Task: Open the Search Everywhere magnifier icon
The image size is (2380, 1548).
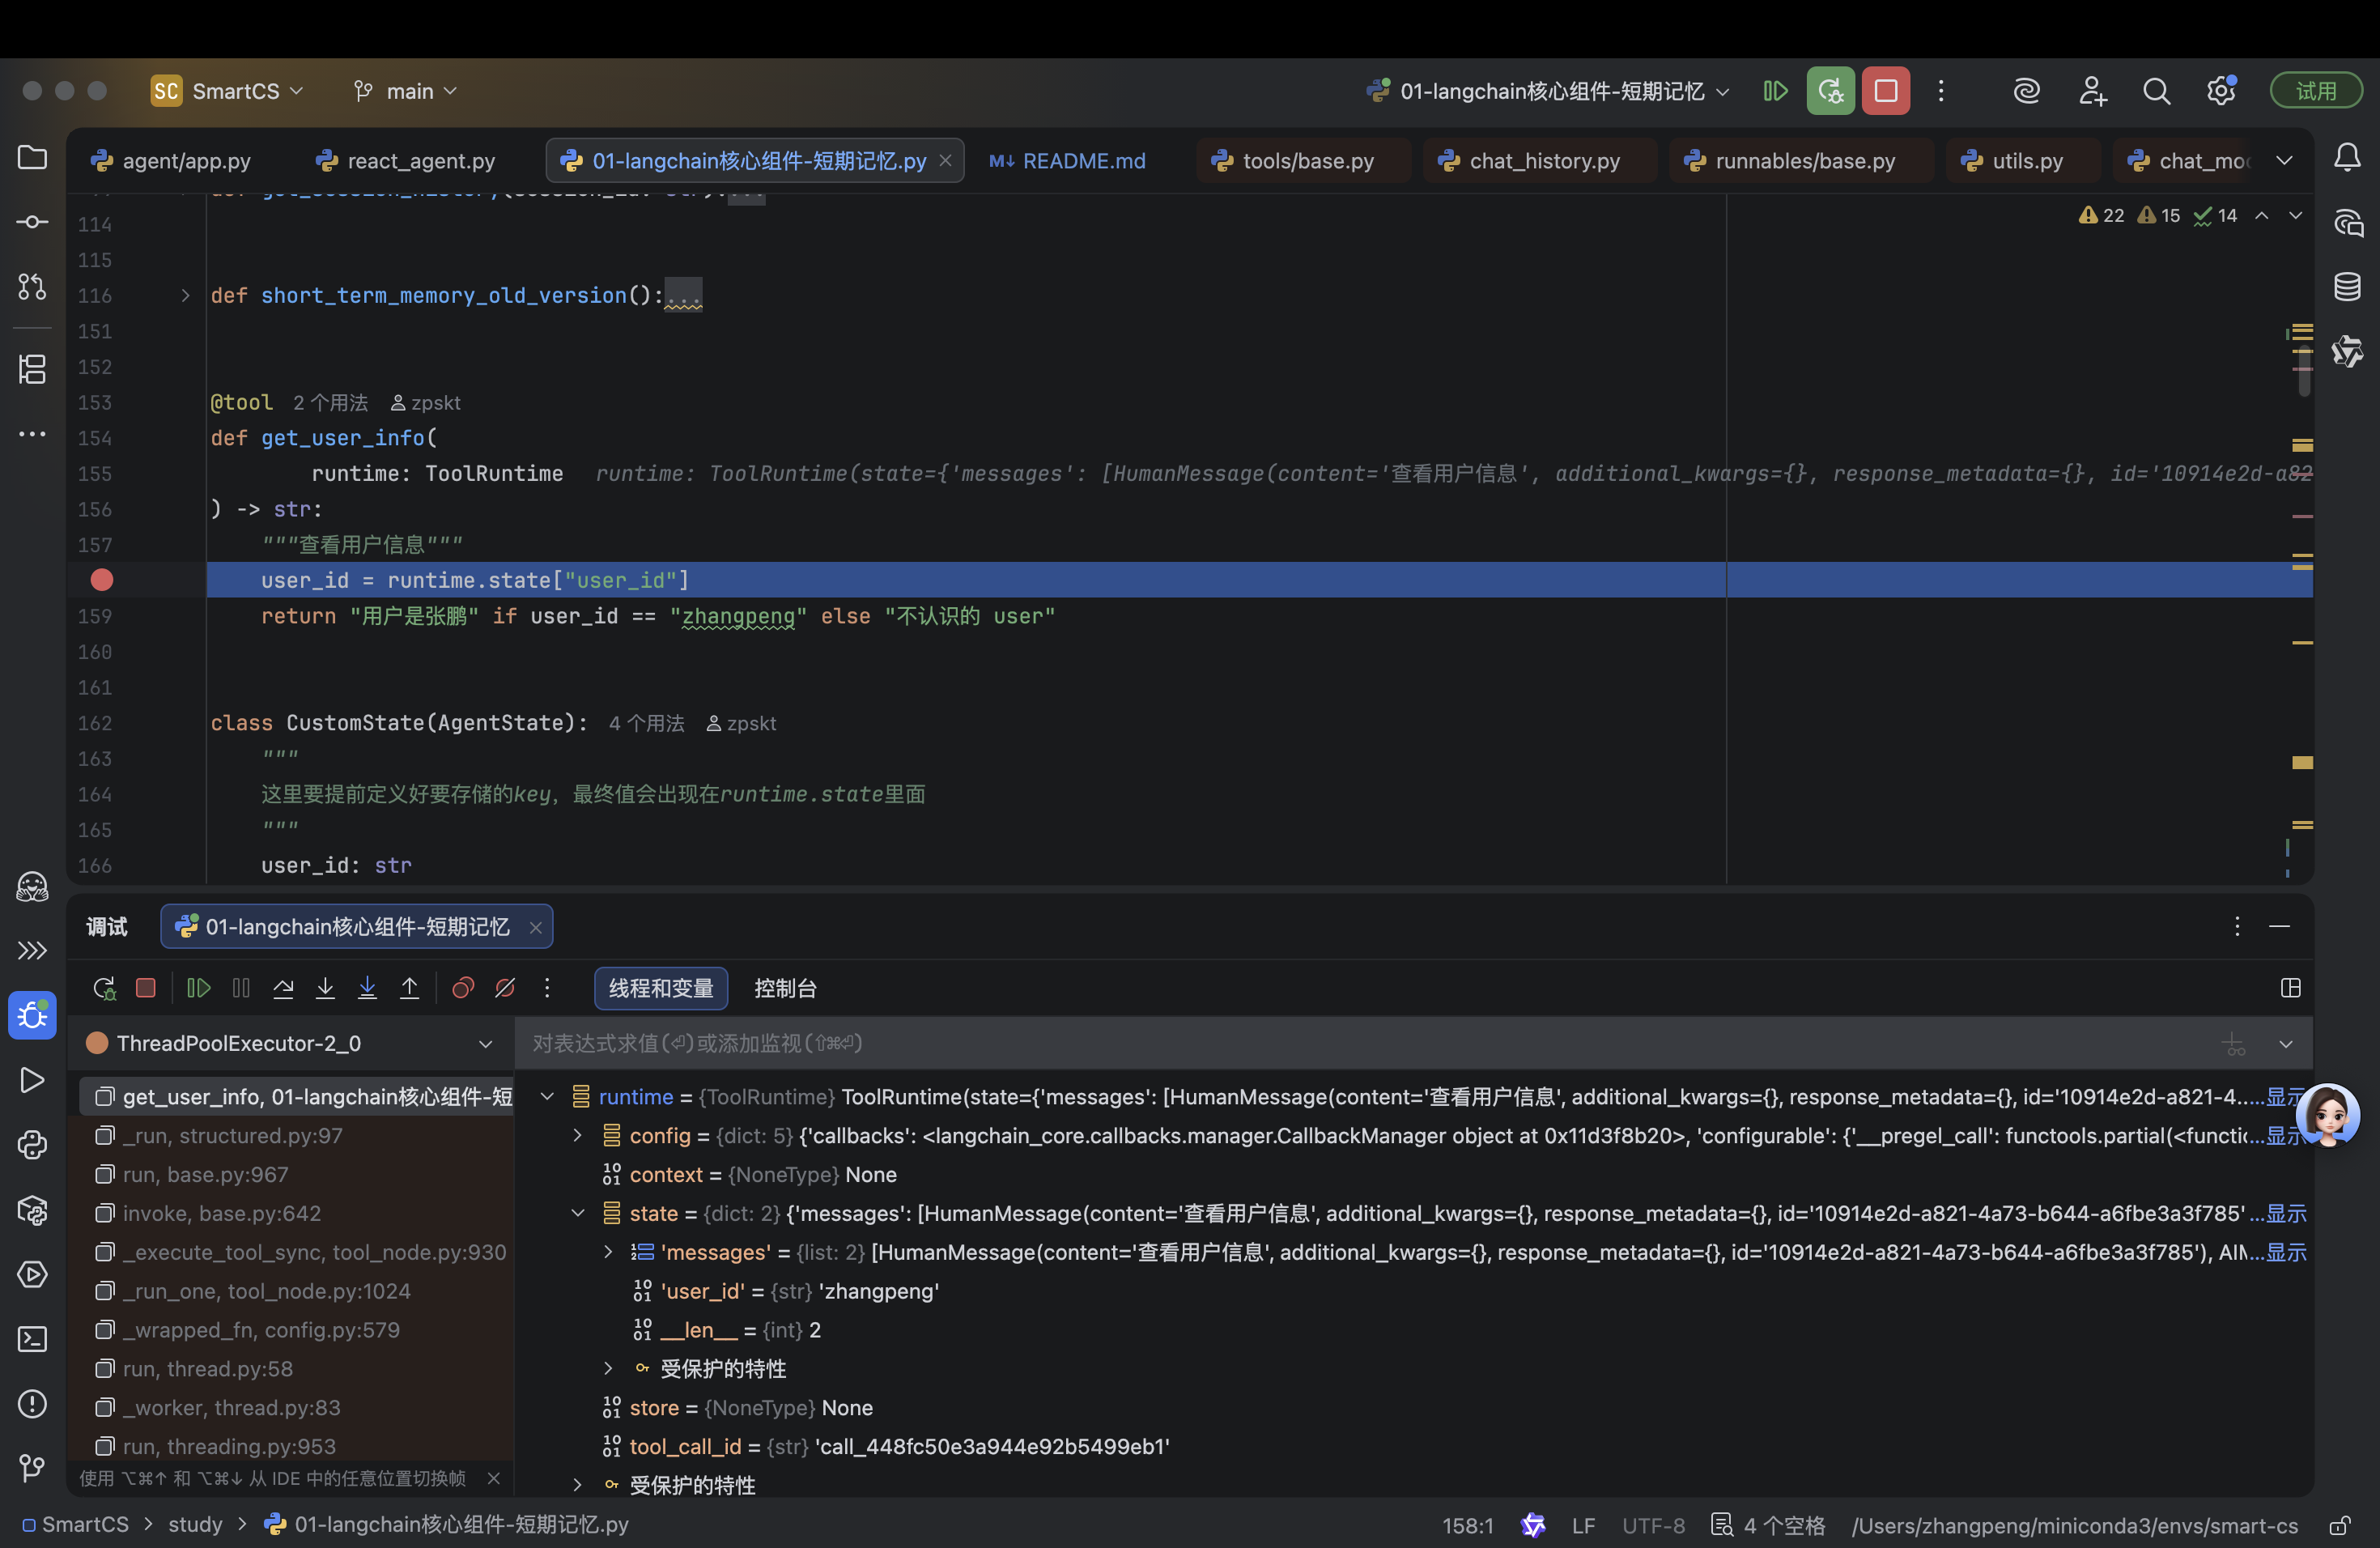Action: coord(2156,91)
